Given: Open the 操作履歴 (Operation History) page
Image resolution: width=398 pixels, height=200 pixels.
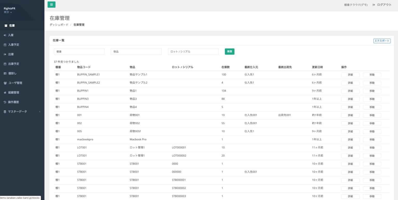Looking at the screenshot, I should point(12,102).
